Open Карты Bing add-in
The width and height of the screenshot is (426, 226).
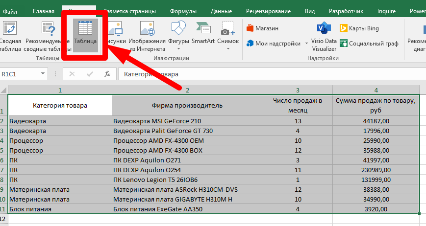tap(359, 28)
